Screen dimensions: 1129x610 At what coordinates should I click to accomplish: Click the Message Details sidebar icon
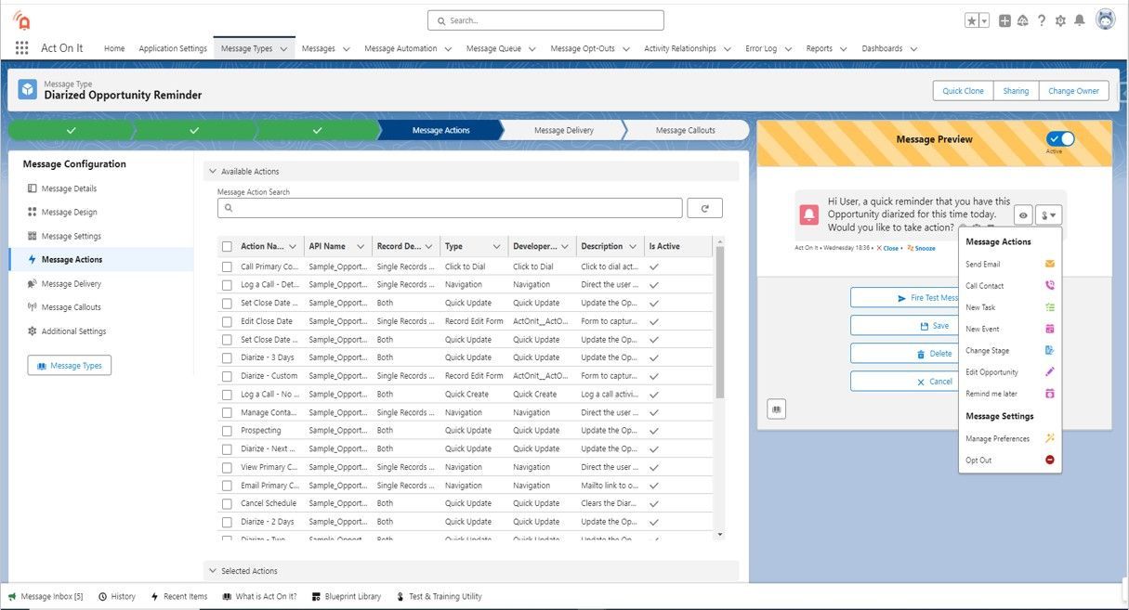click(x=33, y=188)
